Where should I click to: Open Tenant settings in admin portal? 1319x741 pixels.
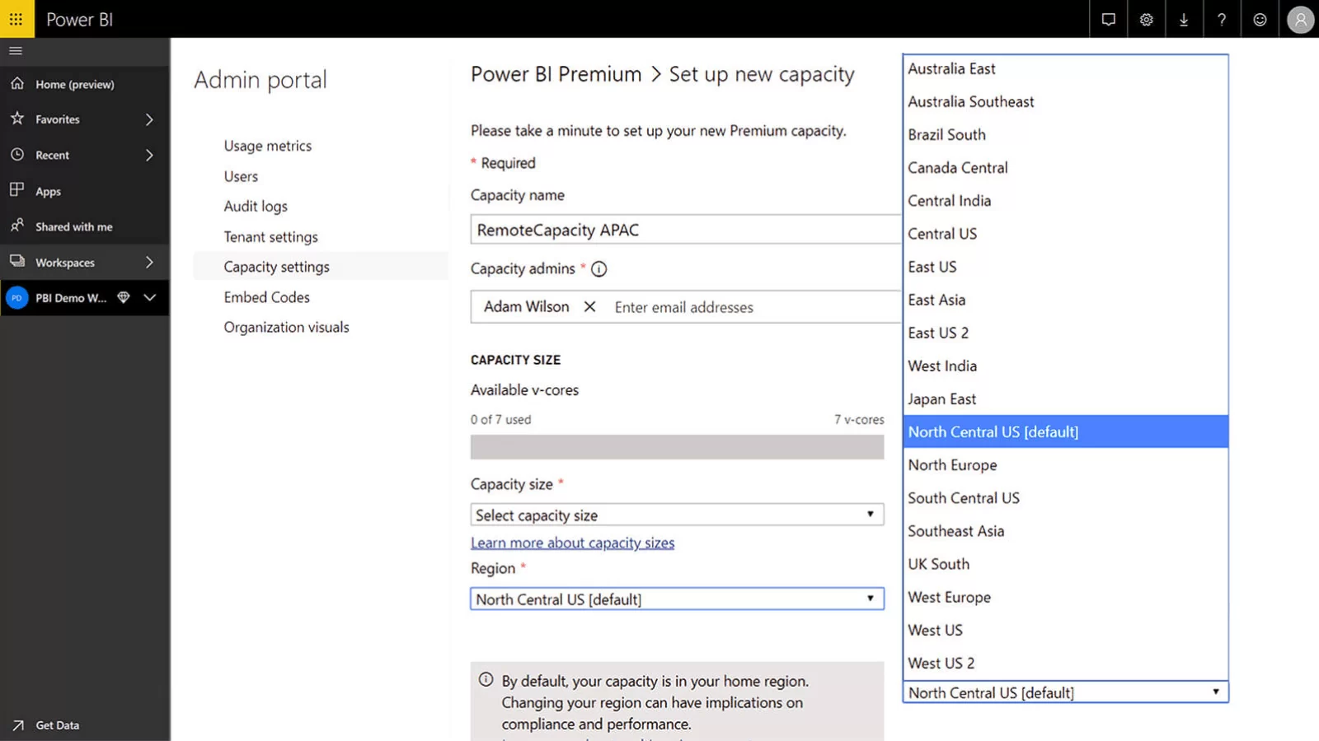[270, 237]
